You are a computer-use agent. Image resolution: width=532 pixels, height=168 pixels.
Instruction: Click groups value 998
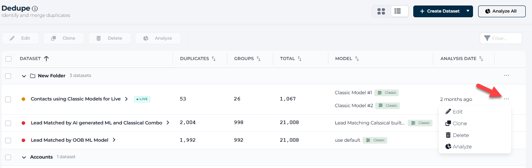[x=239, y=122]
